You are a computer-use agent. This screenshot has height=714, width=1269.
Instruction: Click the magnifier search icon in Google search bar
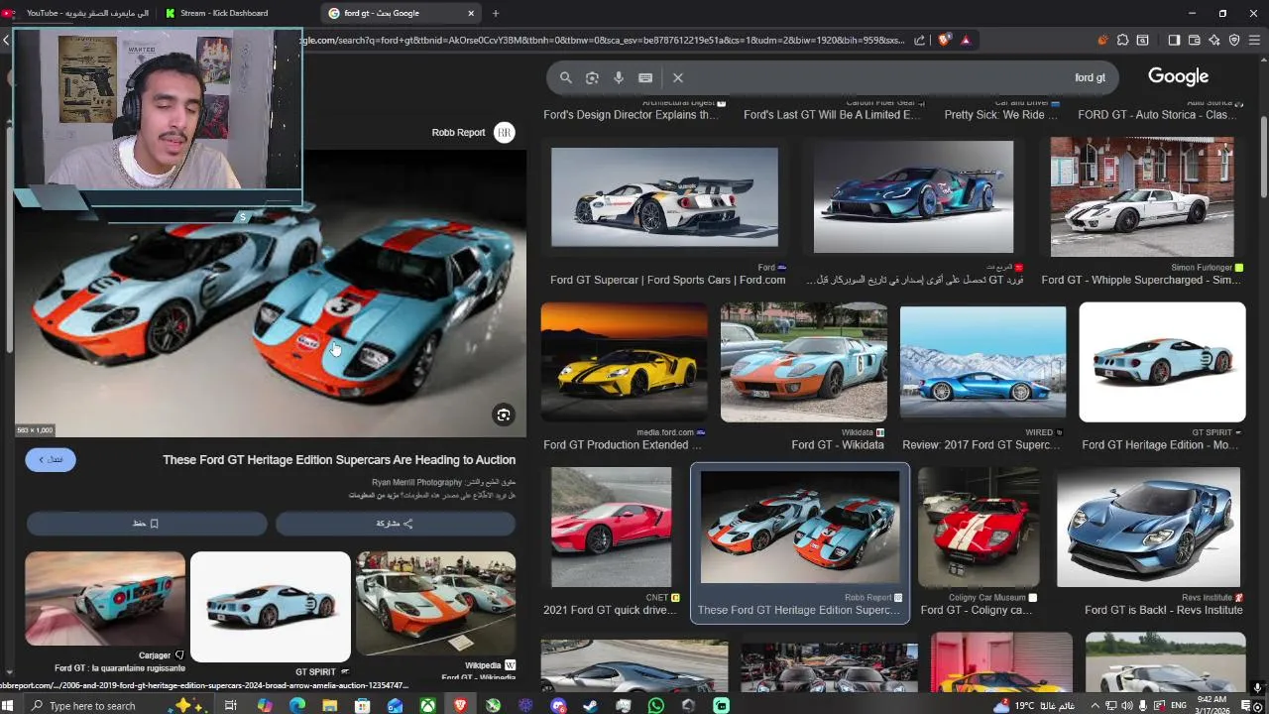[566, 77]
